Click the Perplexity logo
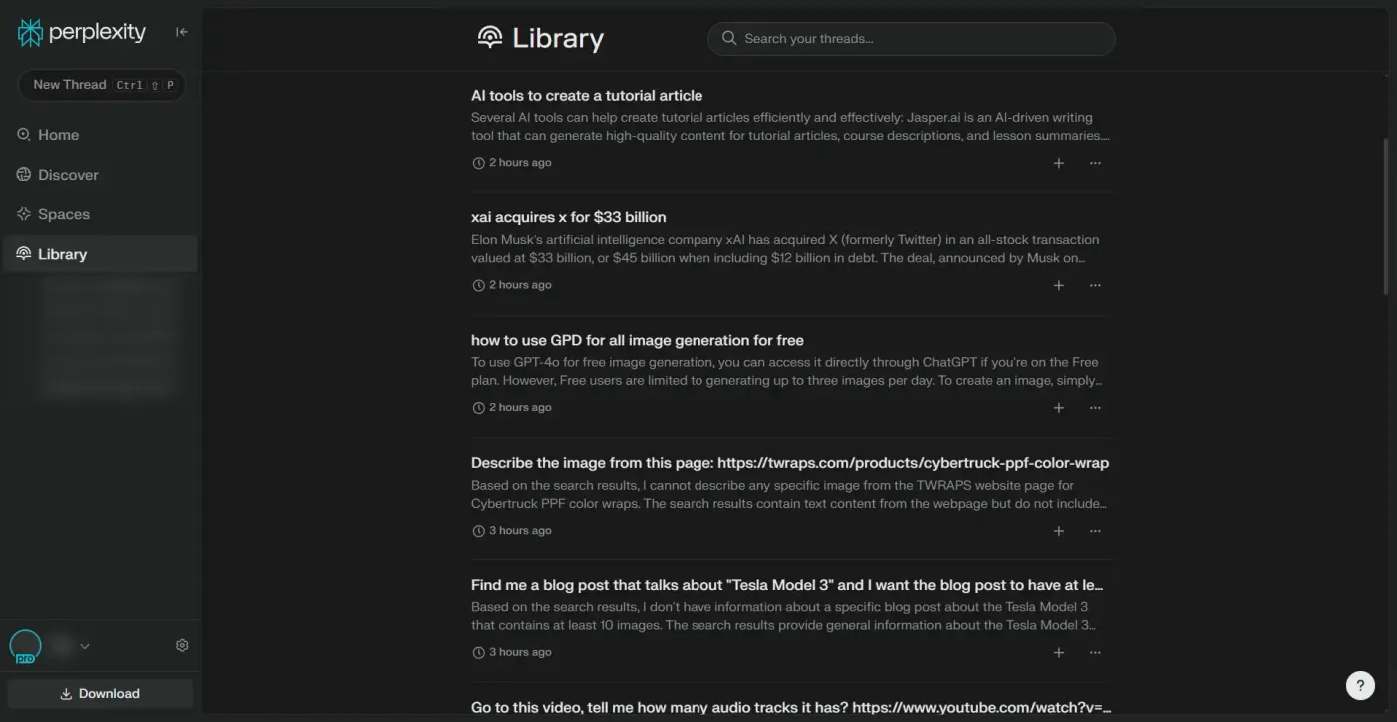This screenshot has width=1397, height=722. pyautogui.click(x=82, y=32)
